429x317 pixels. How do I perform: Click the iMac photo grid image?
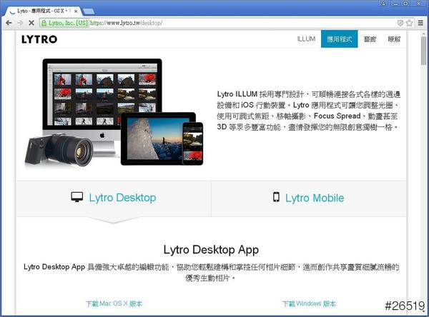[102, 94]
